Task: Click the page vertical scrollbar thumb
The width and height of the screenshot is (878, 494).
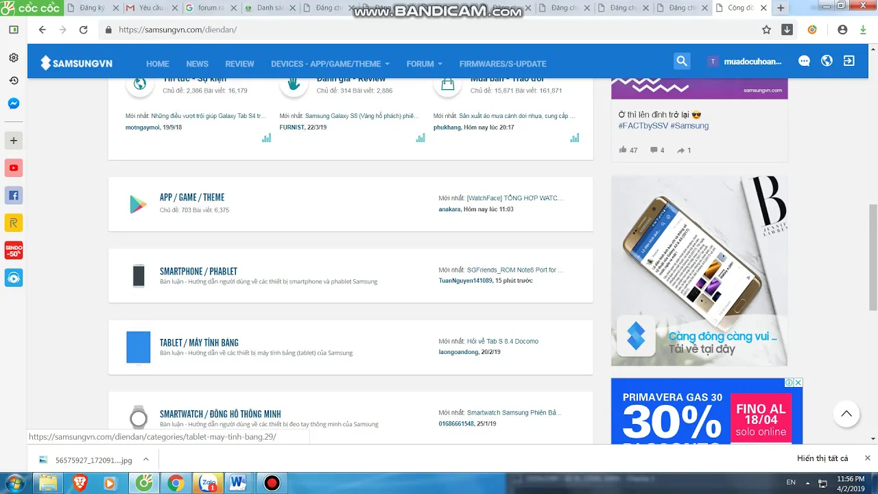Action: coord(873,257)
